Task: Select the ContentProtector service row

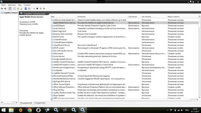Action: click(124, 40)
